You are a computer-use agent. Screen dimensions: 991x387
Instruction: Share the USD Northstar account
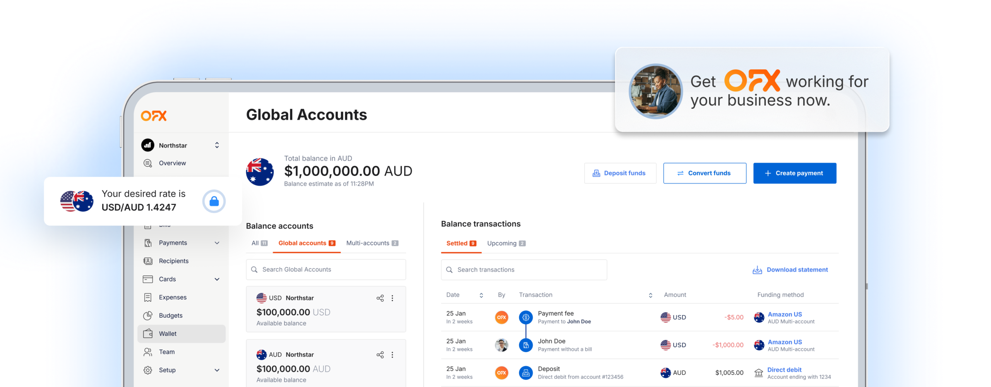pos(380,298)
